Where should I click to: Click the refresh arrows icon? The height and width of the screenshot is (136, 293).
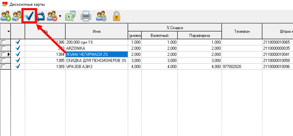coord(41,16)
